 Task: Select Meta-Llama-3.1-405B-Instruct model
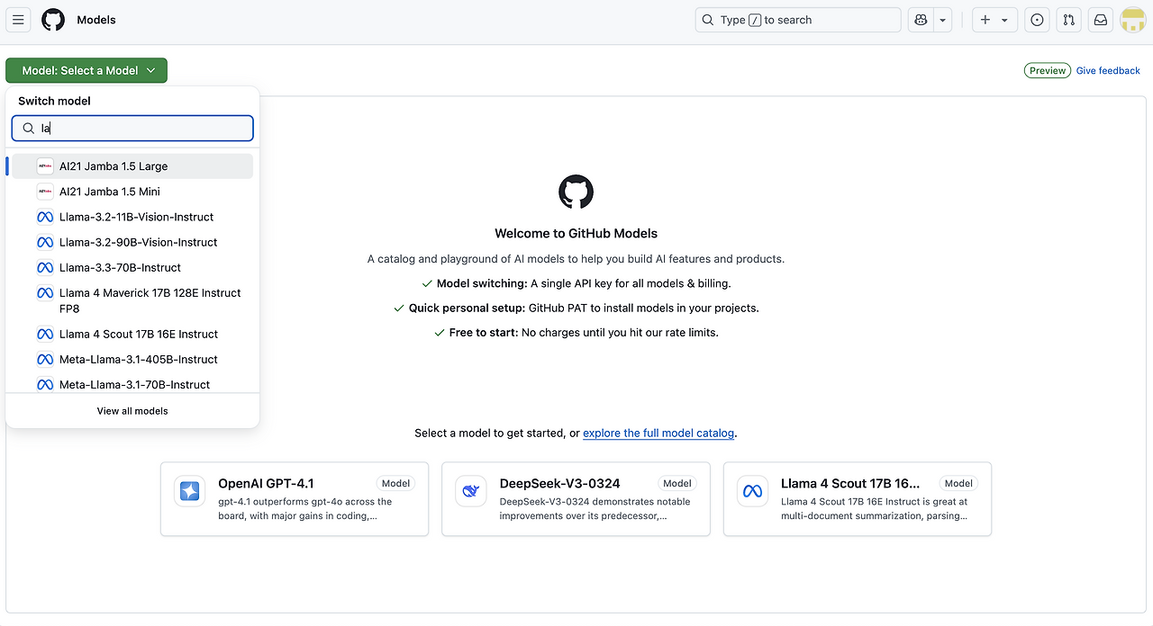(x=132, y=359)
